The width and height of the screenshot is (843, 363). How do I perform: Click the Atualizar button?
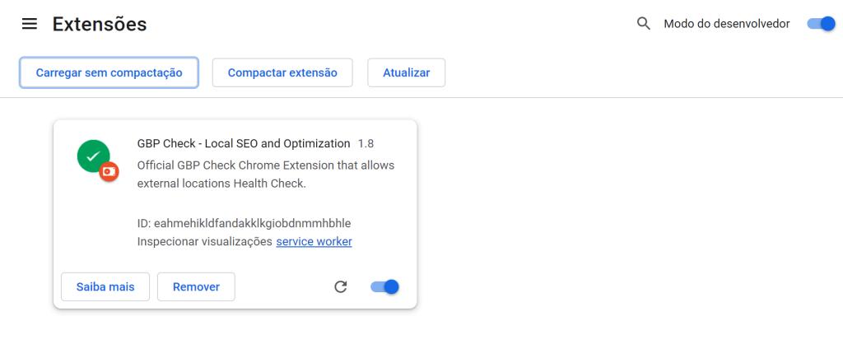[x=407, y=72]
